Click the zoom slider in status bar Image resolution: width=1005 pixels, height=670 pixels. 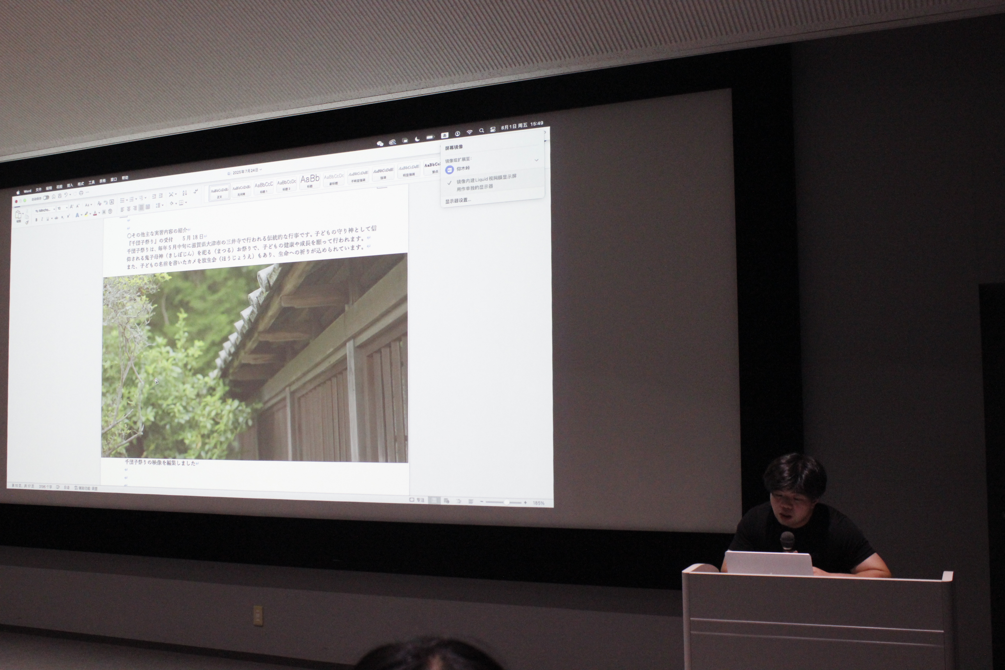(504, 502)
